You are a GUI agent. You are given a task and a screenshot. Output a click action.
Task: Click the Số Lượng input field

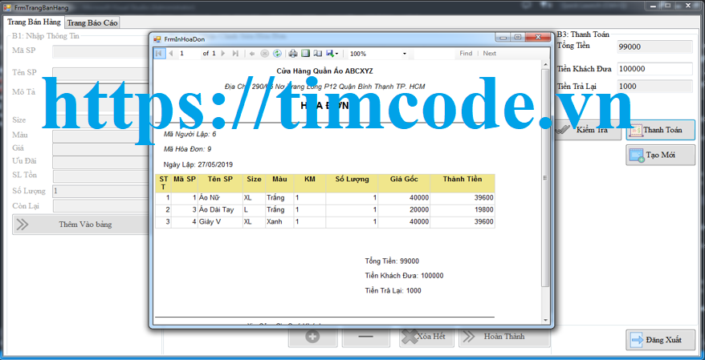[x=100, y=191]
